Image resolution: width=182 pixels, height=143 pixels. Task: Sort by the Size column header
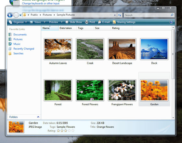(x=102, y=28)
